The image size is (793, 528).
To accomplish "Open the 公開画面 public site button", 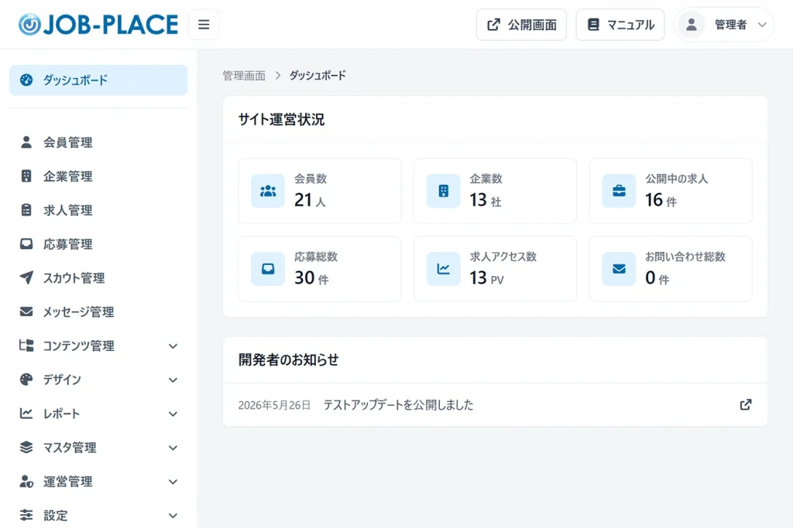I will (x=521, y=24).
